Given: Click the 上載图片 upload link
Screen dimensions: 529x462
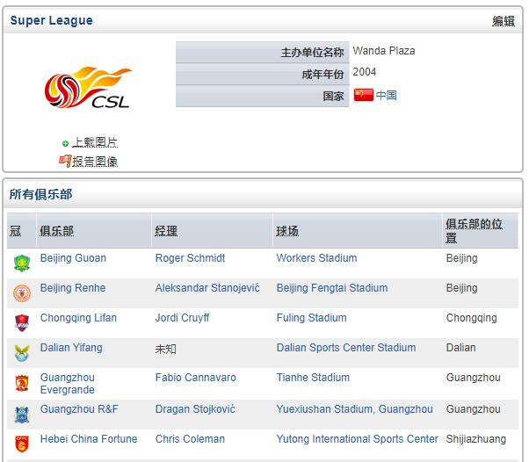Looking at the screenshot, I should (95, 142).
